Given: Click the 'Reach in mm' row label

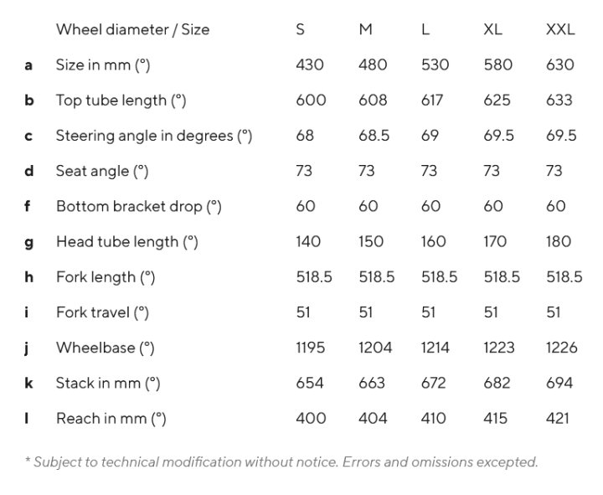Looking at the screenshot, I should (111, 419).
